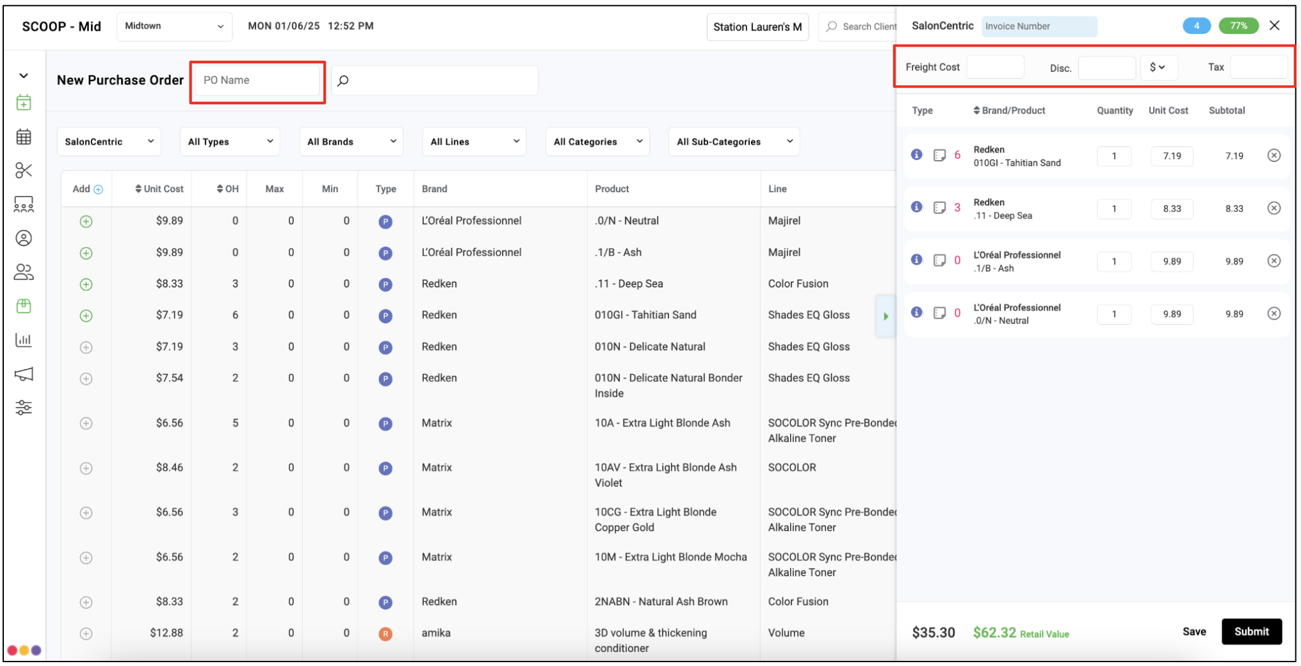
Task: Show info for Redken 010GI Tahitian Sand
Action: pos(917,155)
